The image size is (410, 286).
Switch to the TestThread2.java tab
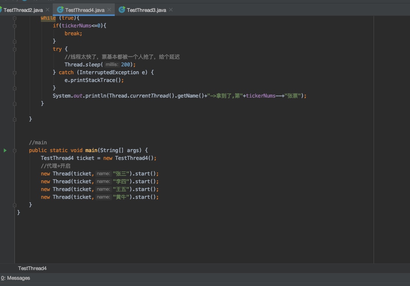[23, 10]
